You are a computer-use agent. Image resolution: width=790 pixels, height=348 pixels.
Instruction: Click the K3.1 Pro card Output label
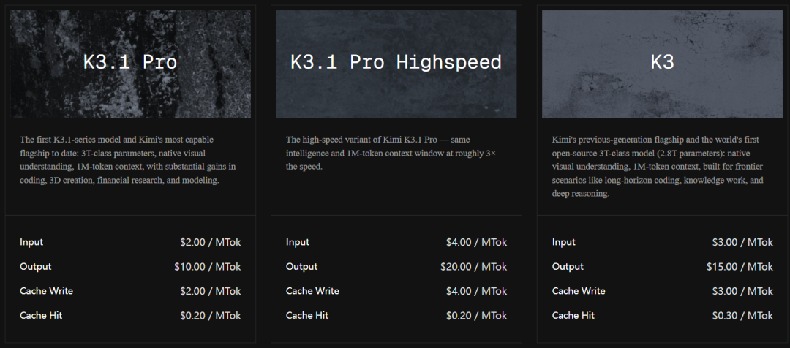[35, 266]
